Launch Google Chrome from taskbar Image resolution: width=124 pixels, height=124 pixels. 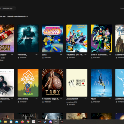pyautogui.click(x=28, y=122)
